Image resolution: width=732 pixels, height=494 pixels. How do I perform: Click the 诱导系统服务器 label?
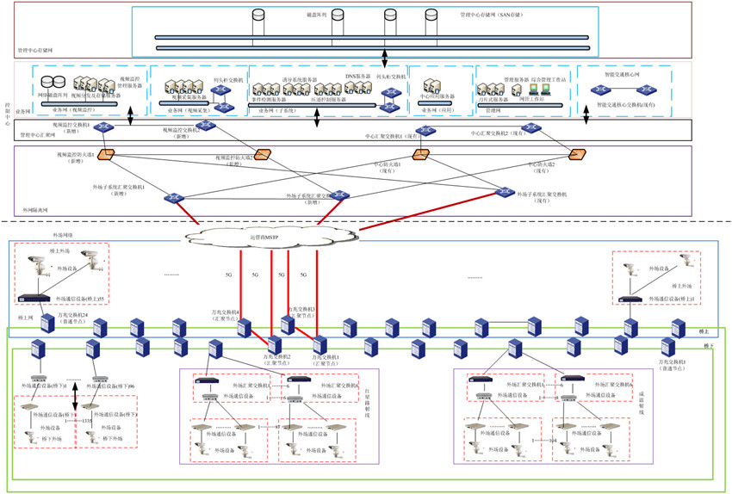coord(299,80)
